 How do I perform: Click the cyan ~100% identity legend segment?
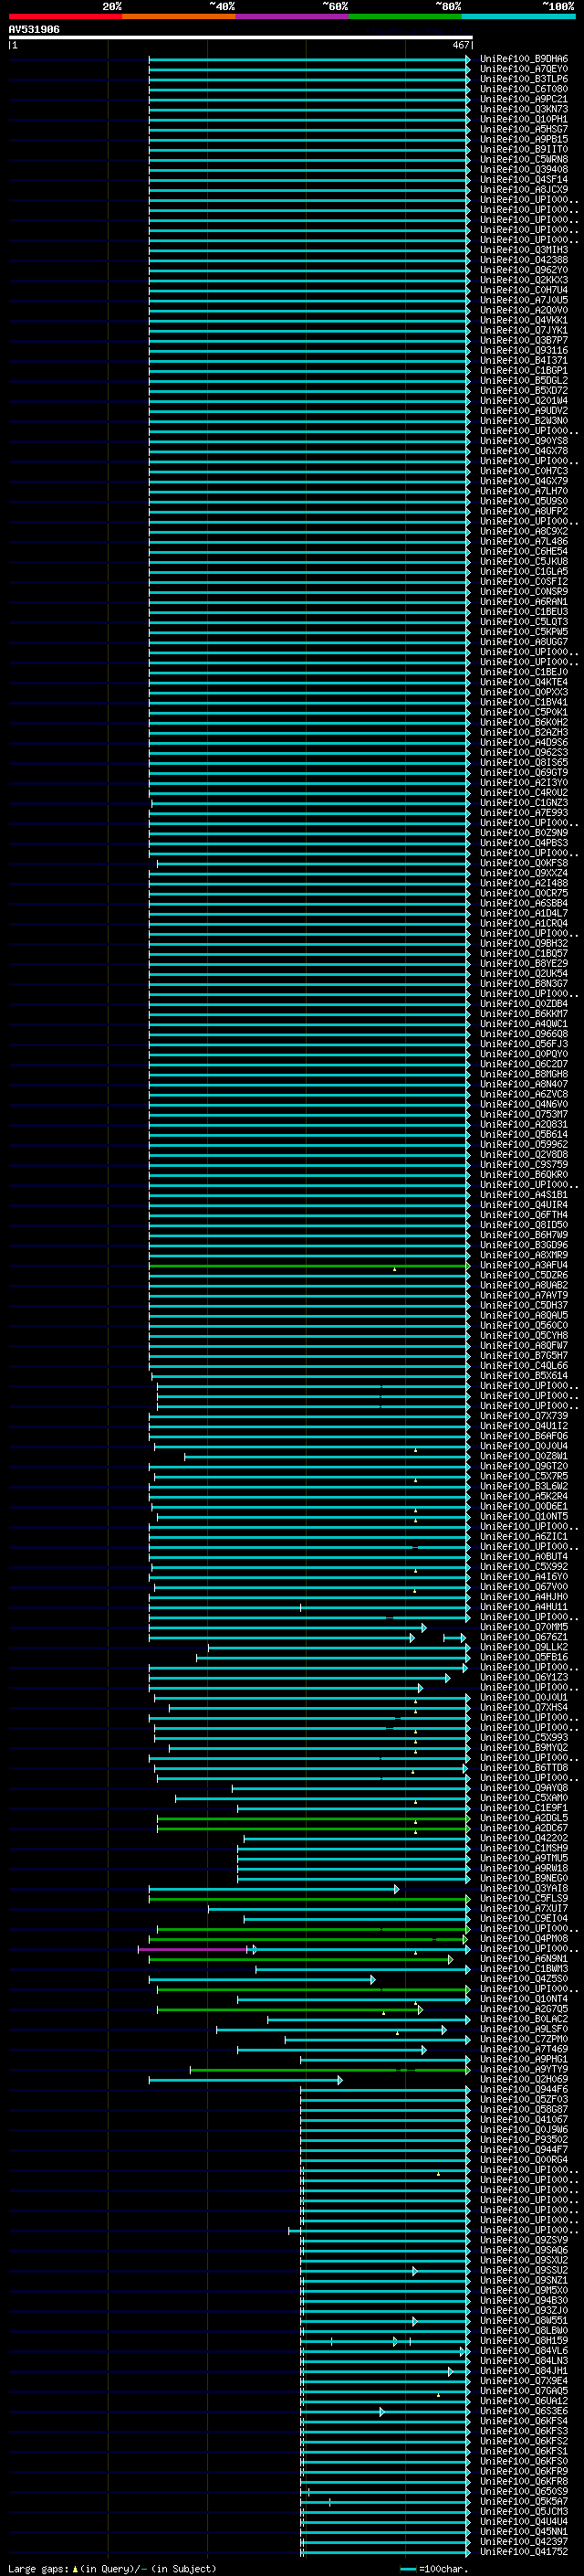tap(519, 16)
